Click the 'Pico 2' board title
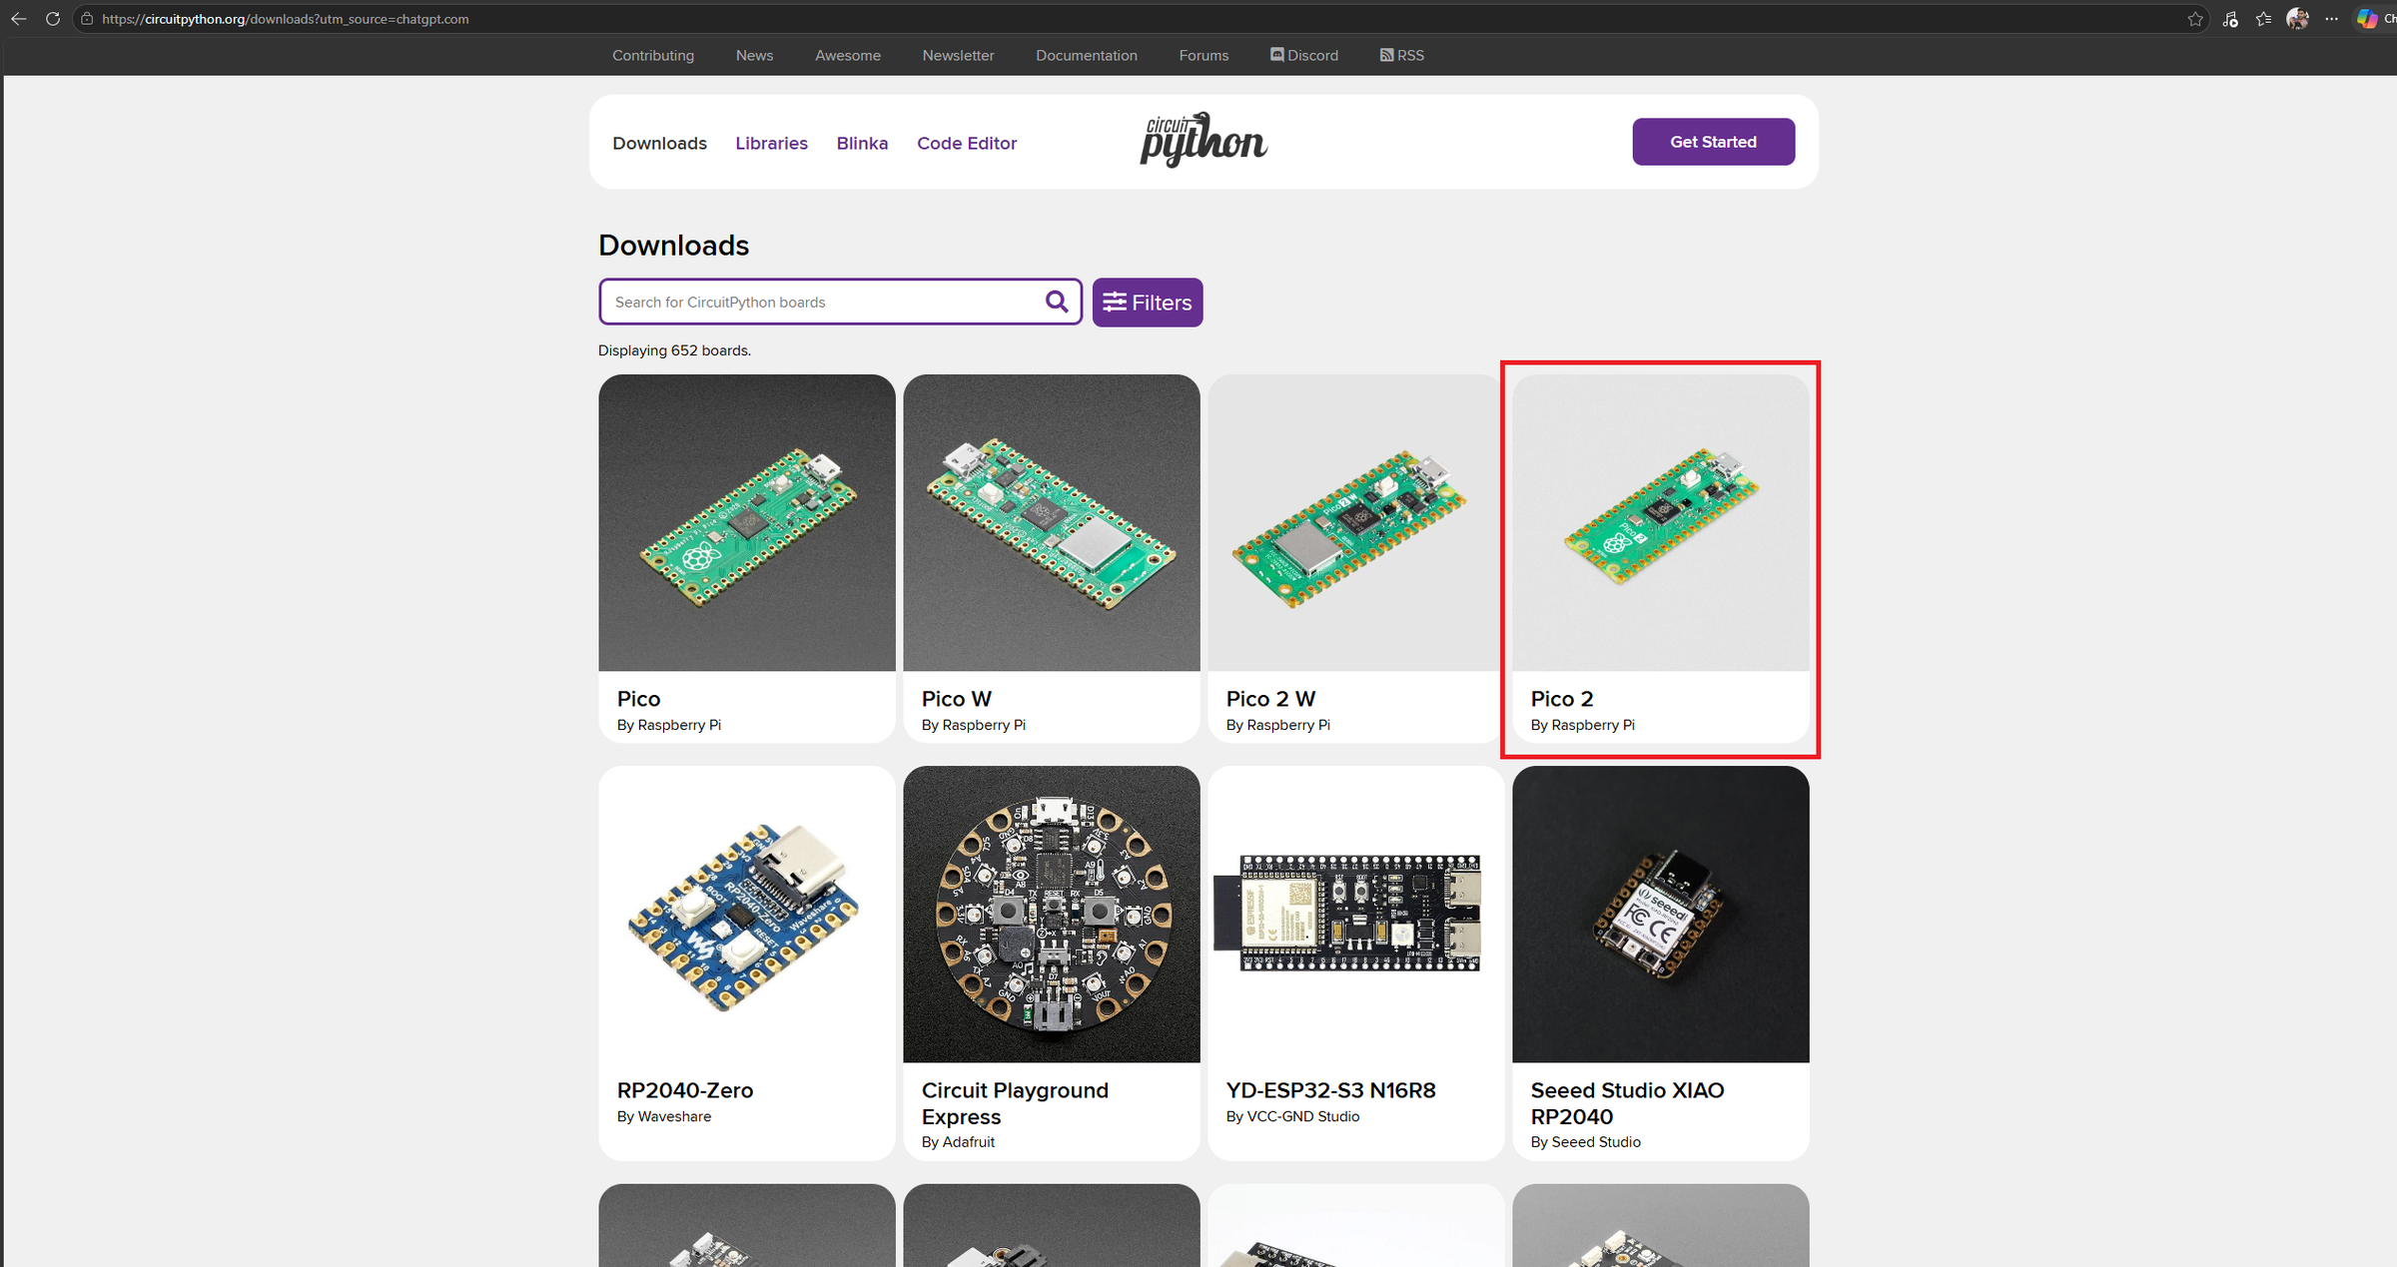 pyautogui.click(x=1562, y=699)
